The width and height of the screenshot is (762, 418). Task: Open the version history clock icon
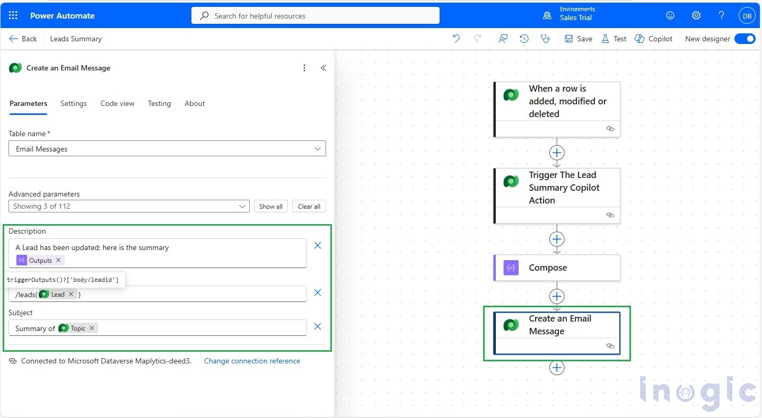(524, 39)
